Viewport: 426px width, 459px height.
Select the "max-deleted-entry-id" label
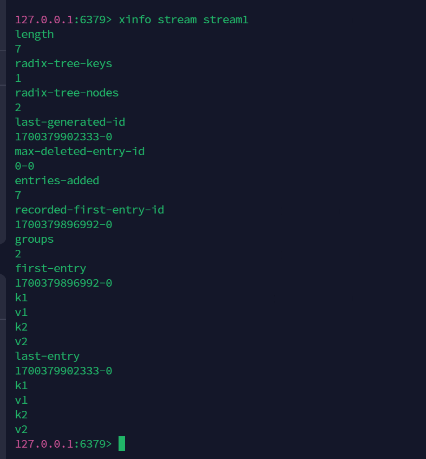click(80, 151)
